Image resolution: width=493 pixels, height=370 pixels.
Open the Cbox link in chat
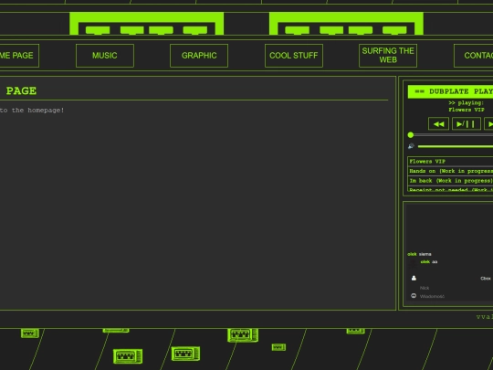click(486, 279)
